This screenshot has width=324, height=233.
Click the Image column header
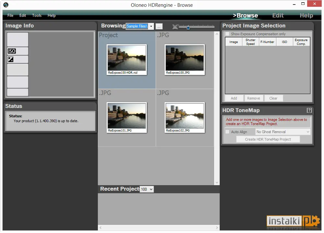[234, 42]
